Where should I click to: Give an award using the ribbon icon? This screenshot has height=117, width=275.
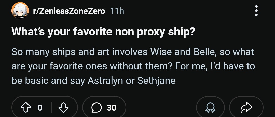pos(210,108)
